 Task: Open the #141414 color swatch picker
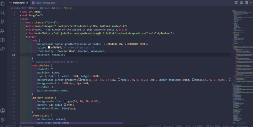pos(106,44)
